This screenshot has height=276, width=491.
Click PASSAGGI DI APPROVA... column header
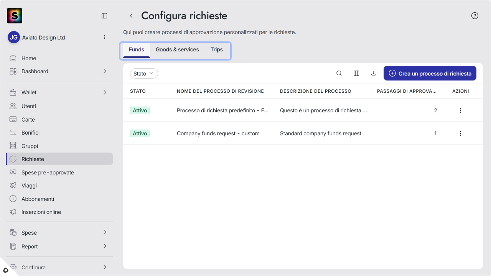[407, 91]
